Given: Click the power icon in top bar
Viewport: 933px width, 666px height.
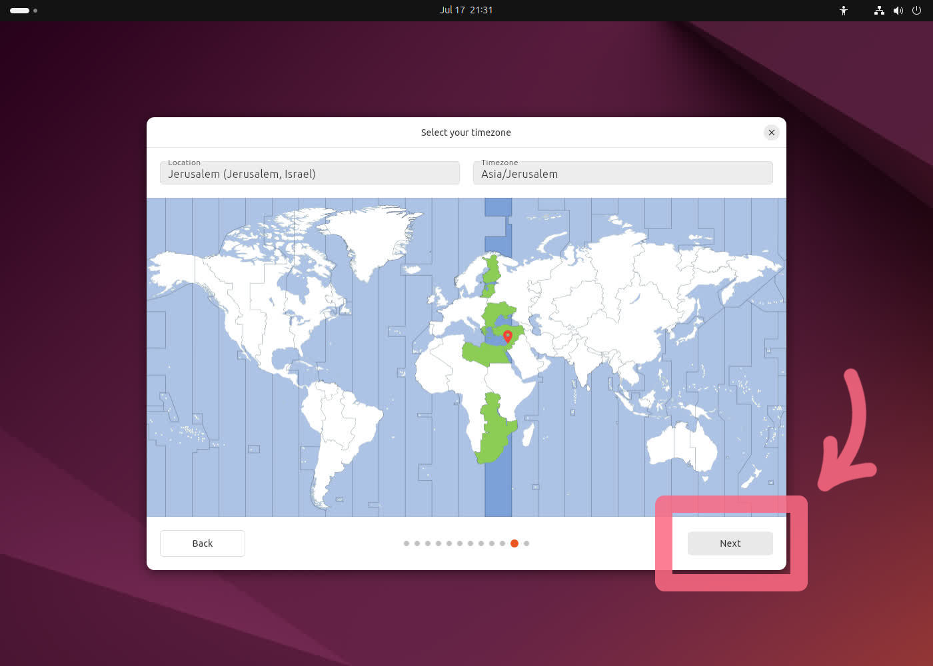Looking at the screenshot, I should pos(917,11).
